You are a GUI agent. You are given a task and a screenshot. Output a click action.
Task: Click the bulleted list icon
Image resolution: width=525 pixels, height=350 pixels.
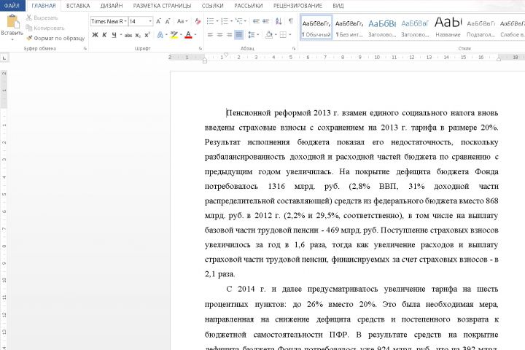tap(210, 21)
